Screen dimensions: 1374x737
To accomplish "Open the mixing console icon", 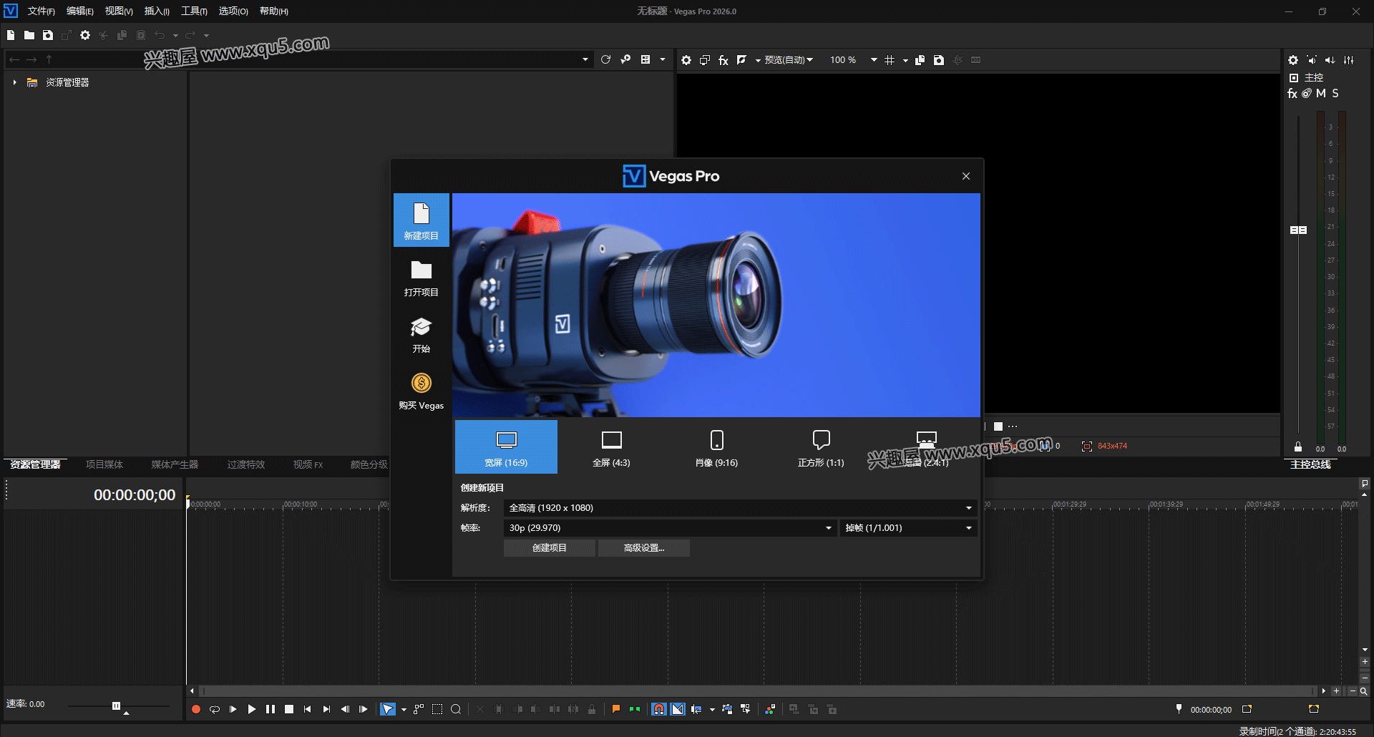I will click(1349, 60).
